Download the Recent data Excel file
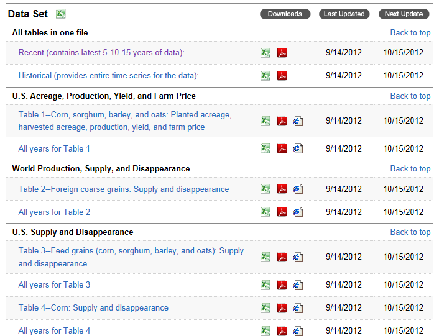 (265, 53)
